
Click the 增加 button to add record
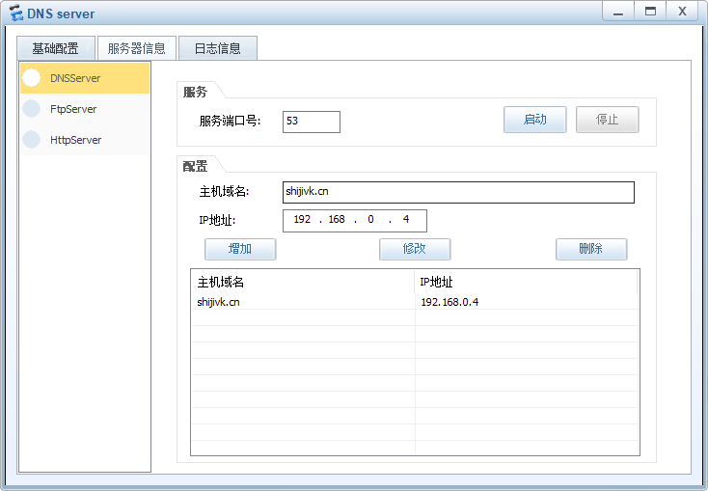[240, 249]
